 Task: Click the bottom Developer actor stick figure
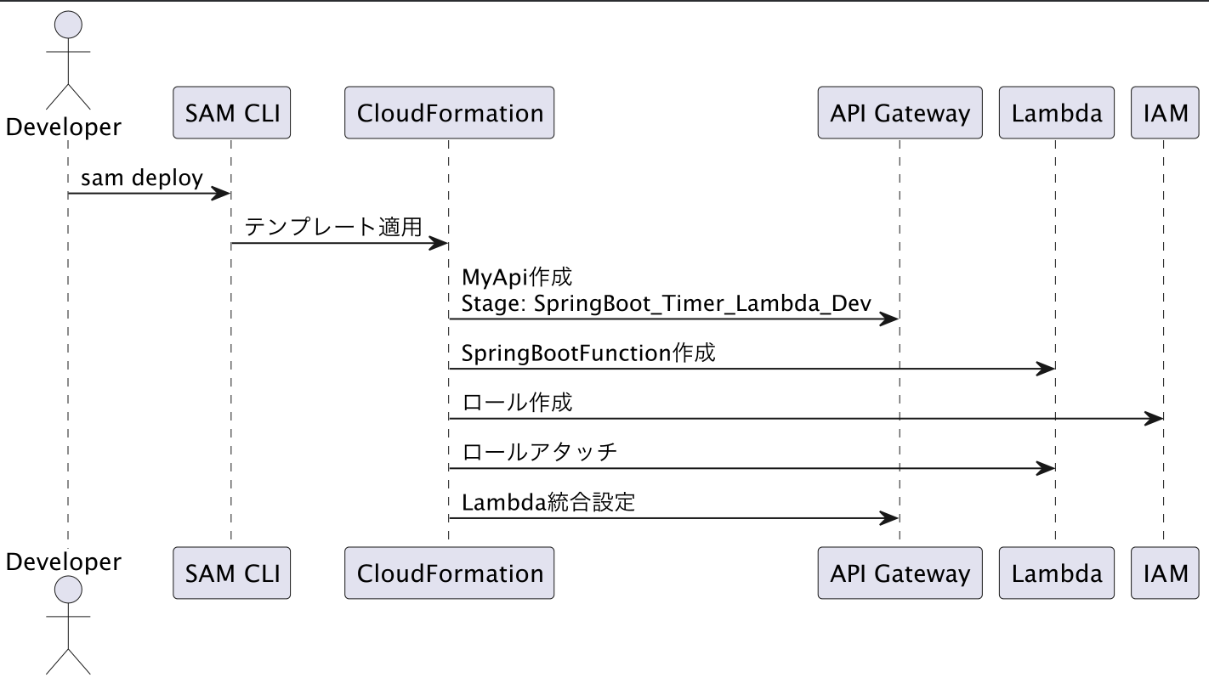click(x=67, y=627)
